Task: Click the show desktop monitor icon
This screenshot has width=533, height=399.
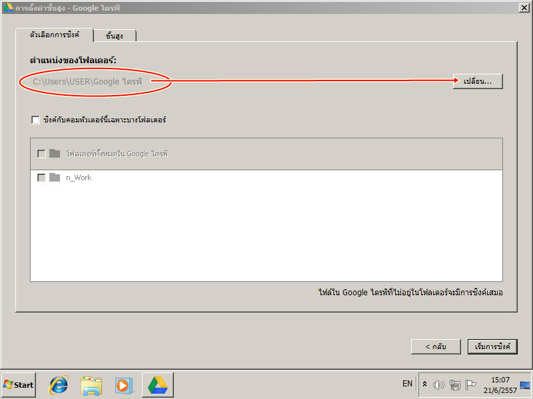Action: [x=525, y=386]
